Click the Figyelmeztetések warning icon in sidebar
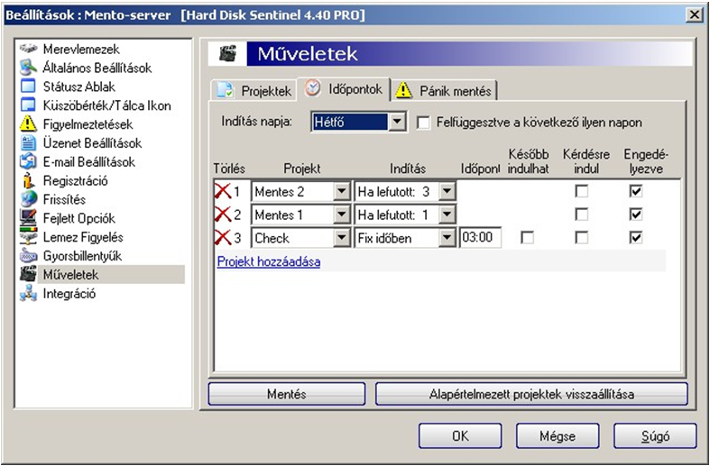 tap(29, 124)
